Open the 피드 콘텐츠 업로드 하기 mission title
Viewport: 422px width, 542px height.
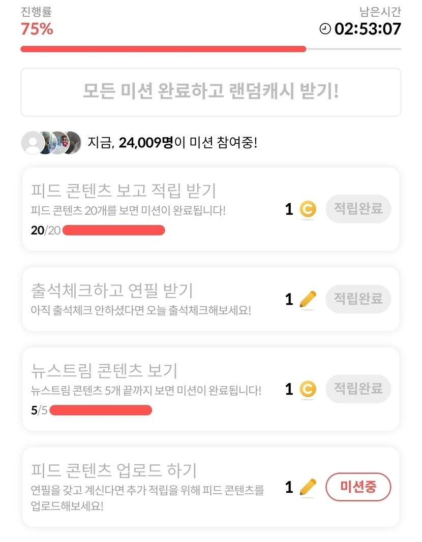pyautogui.click(x=114, y=470)
